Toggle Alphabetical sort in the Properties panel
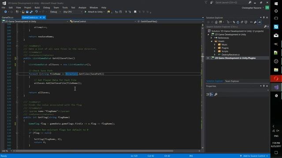The image size is (282, 158). click(211, 94)
